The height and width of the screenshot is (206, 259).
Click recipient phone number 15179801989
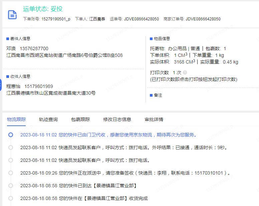click(x=39, y=86)
